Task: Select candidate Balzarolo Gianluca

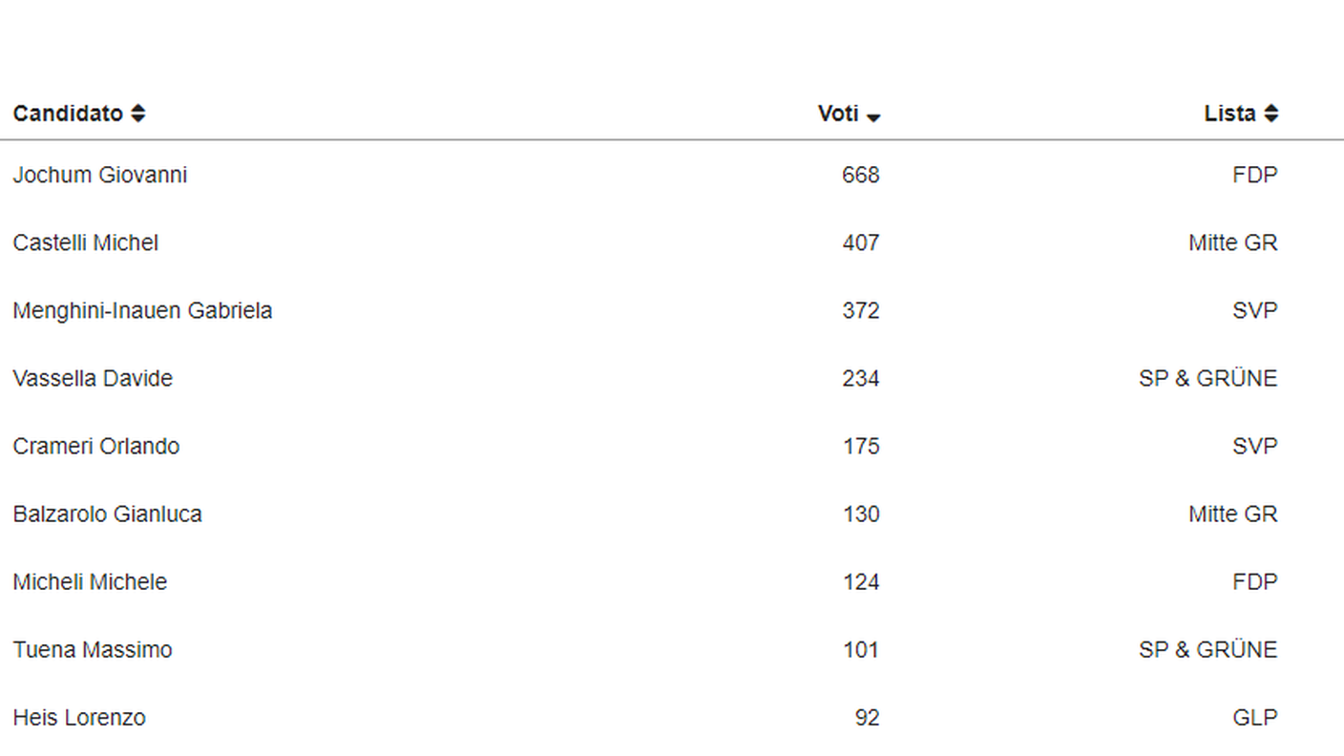Action: click(107, 514)
